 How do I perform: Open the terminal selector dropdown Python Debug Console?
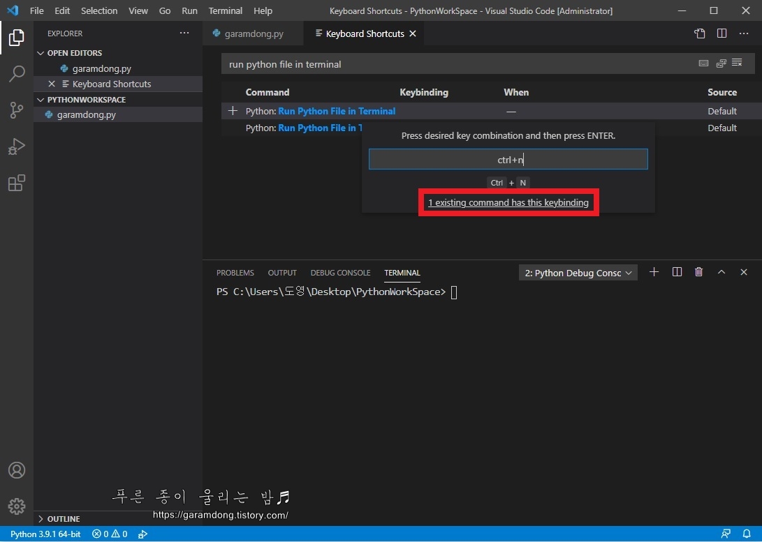coord(578,273)
